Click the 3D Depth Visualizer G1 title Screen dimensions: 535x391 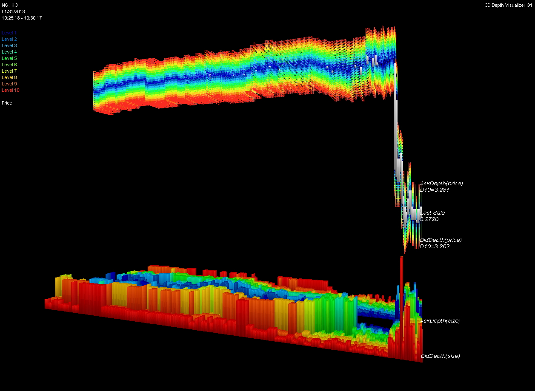pos(508,5)
